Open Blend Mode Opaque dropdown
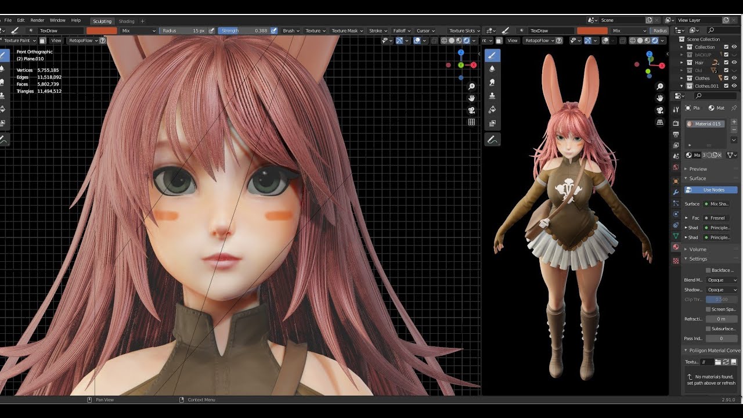This screenshot has width=743, height=418. [x=722, y=280]
